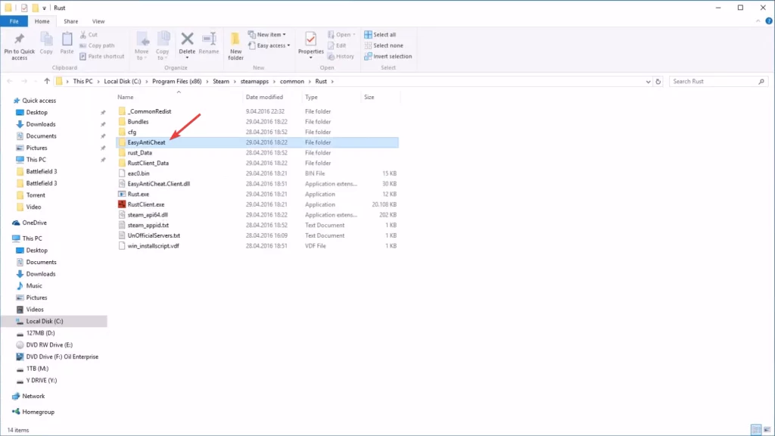Open the New item dropdown
Viewport: 775px width, 436px height.
[271, 33]
